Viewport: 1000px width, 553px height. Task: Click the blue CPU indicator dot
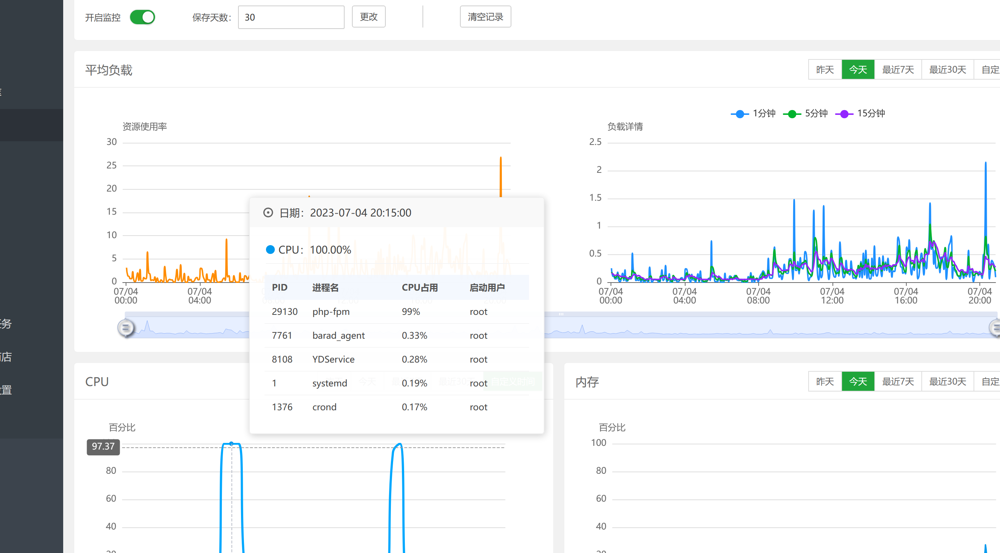(x=270, y=250)
